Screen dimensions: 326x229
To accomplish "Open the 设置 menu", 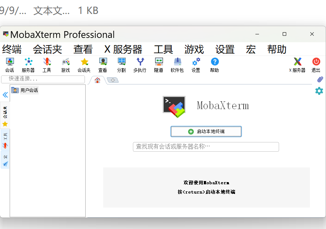I will pos(225,49).
